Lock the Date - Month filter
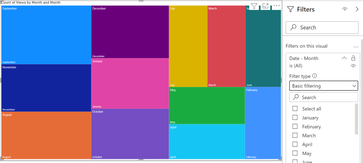The image size is (363, 163). point(353,58)
